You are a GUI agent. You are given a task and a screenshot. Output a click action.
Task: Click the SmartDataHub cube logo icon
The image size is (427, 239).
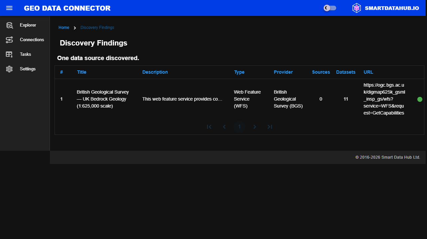click(356, 8)
